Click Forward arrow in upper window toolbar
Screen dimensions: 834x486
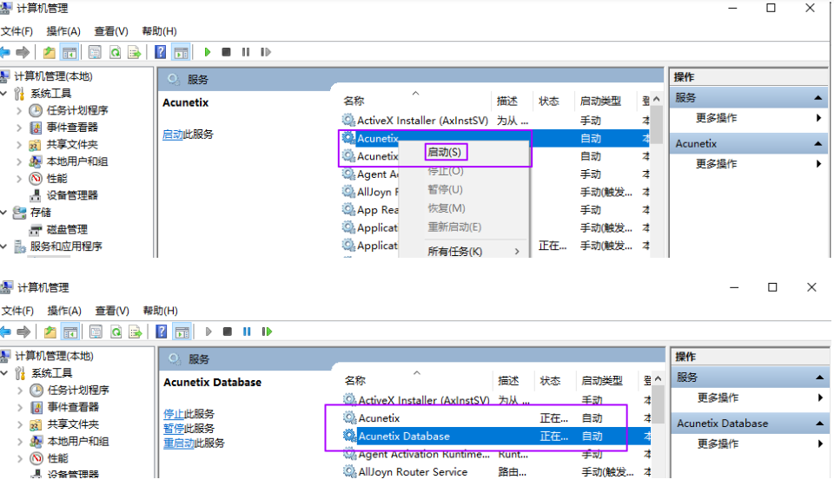[23, 52]
